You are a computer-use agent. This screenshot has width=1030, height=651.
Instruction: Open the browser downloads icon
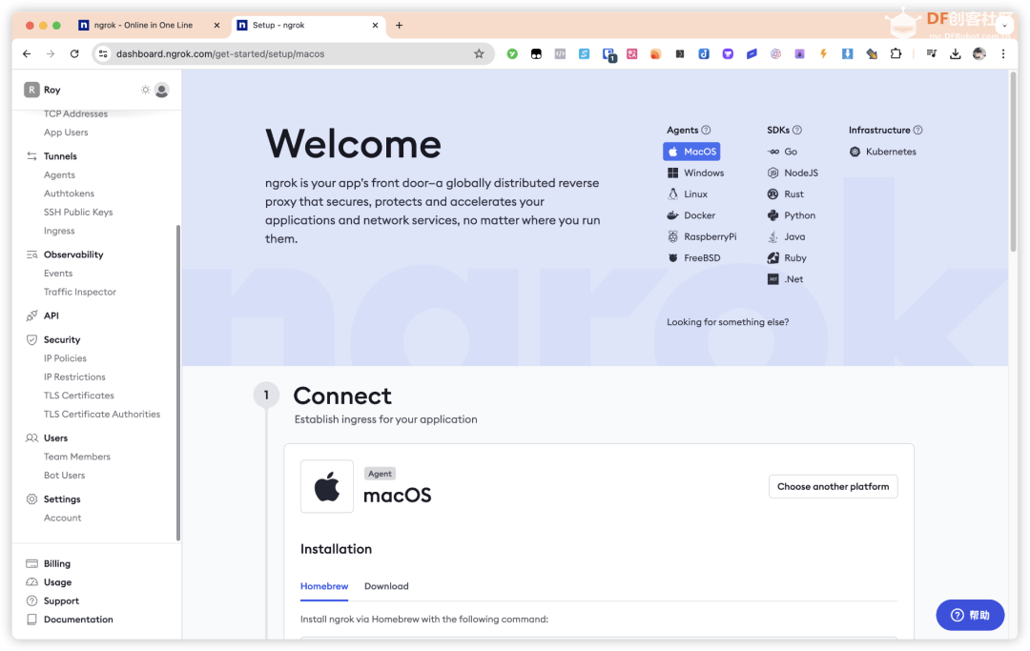point(955,53)
